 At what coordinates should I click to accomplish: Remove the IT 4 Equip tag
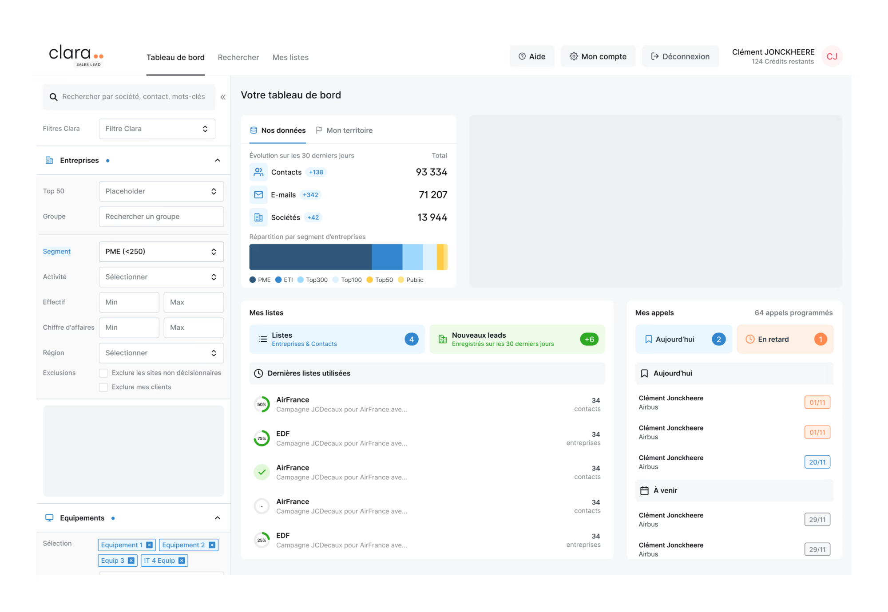182,561
